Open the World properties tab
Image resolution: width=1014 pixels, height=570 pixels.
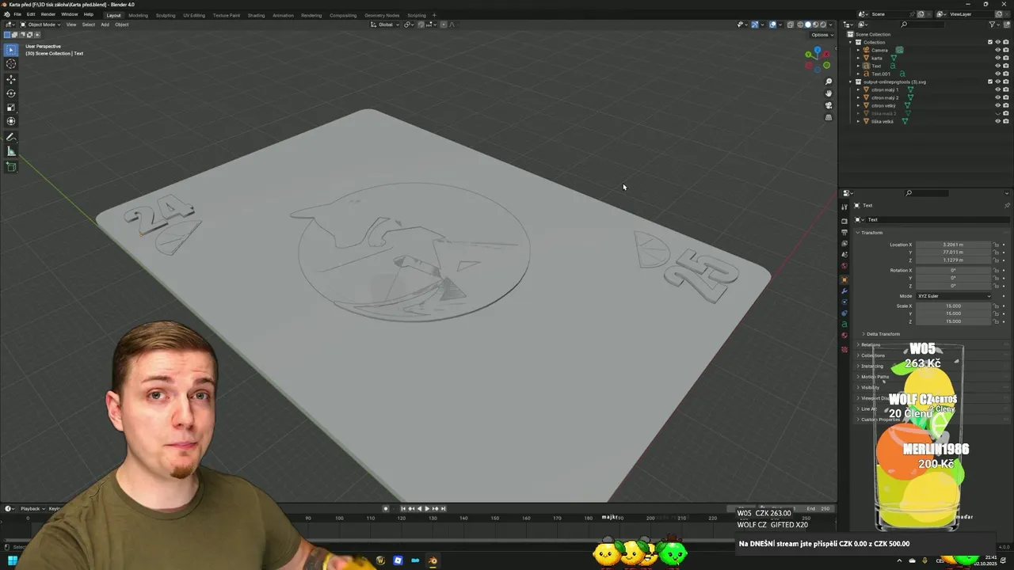pos(844,266)
